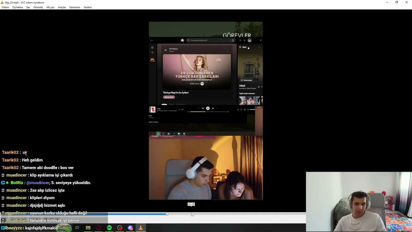Click the VLC seek slider handle
The image size is (412, 232).
(167, 214)
